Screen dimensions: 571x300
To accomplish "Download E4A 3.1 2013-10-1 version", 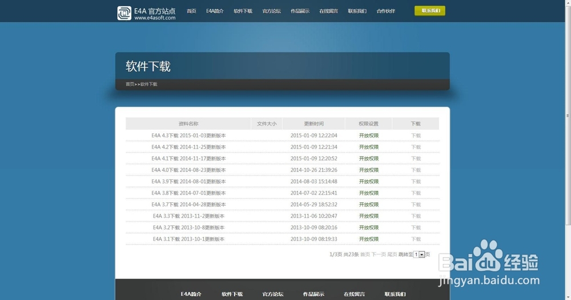I will tap(416, 239).
